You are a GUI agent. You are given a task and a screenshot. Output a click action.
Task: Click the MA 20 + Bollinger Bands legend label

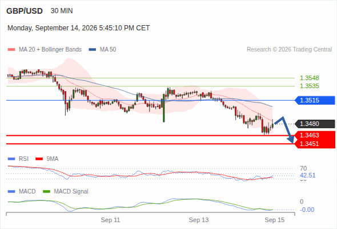50,50
